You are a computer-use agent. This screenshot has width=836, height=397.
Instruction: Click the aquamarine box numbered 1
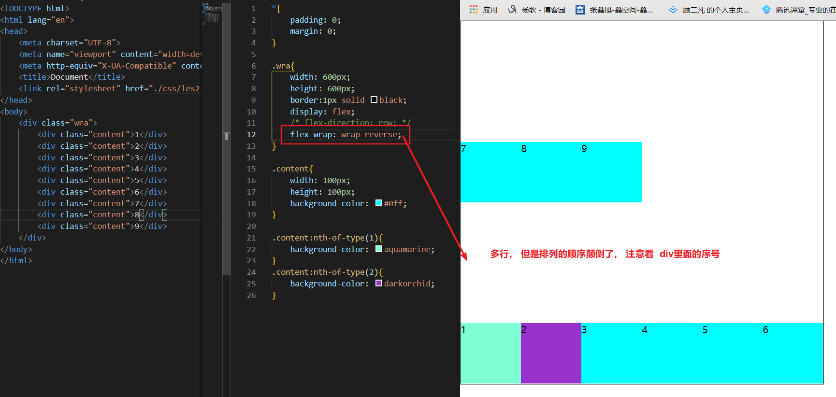tap(490, 354)
